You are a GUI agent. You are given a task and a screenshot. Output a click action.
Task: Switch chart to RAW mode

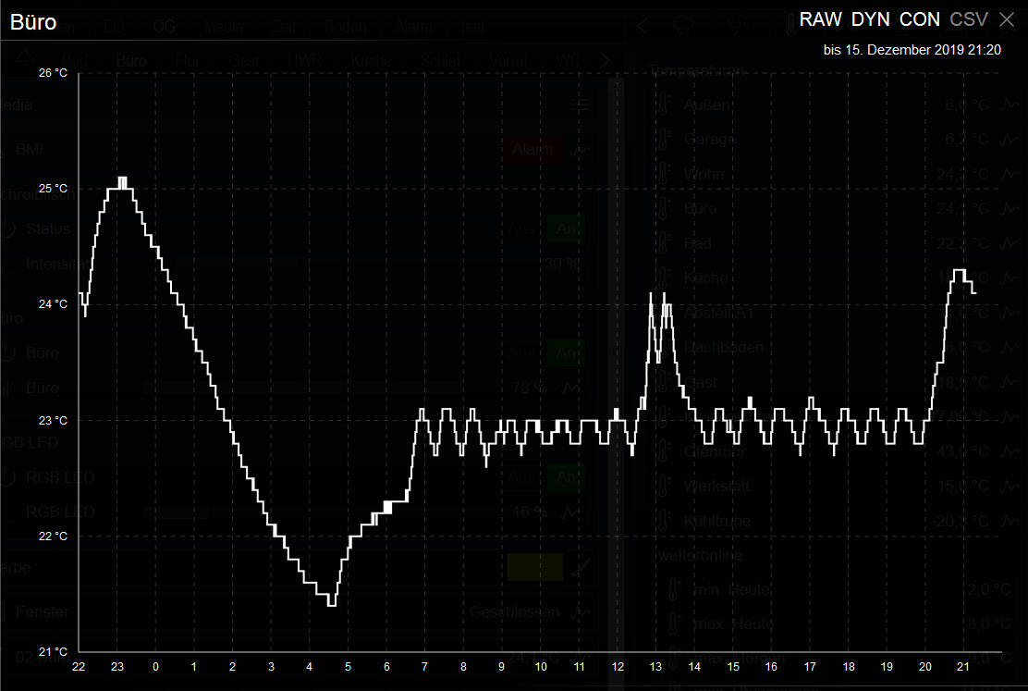click(x=821, y=19)
